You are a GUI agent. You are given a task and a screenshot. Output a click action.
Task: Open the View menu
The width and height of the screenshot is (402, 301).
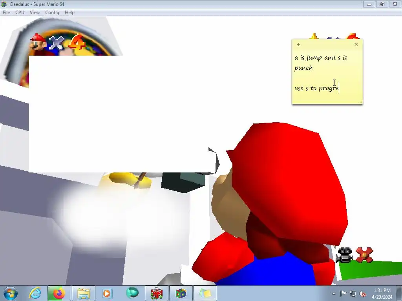click(x=35, y=13)
